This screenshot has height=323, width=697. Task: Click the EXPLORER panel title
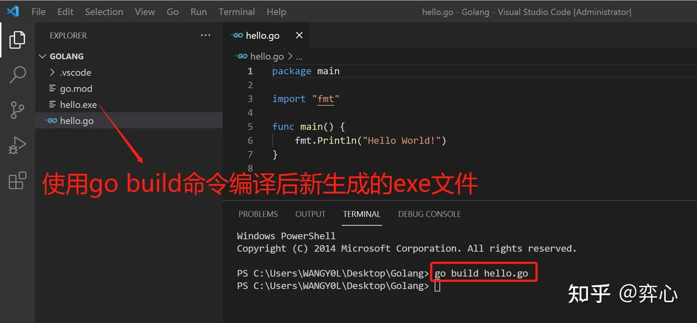point(68,35)
